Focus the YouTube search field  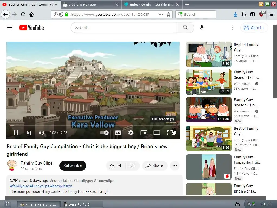[124, 28]
